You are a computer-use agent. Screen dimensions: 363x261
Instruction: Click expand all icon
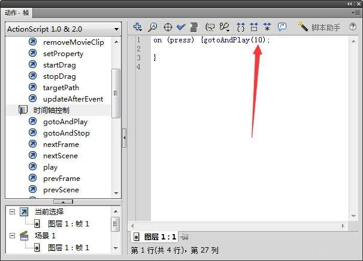point(267,27)
